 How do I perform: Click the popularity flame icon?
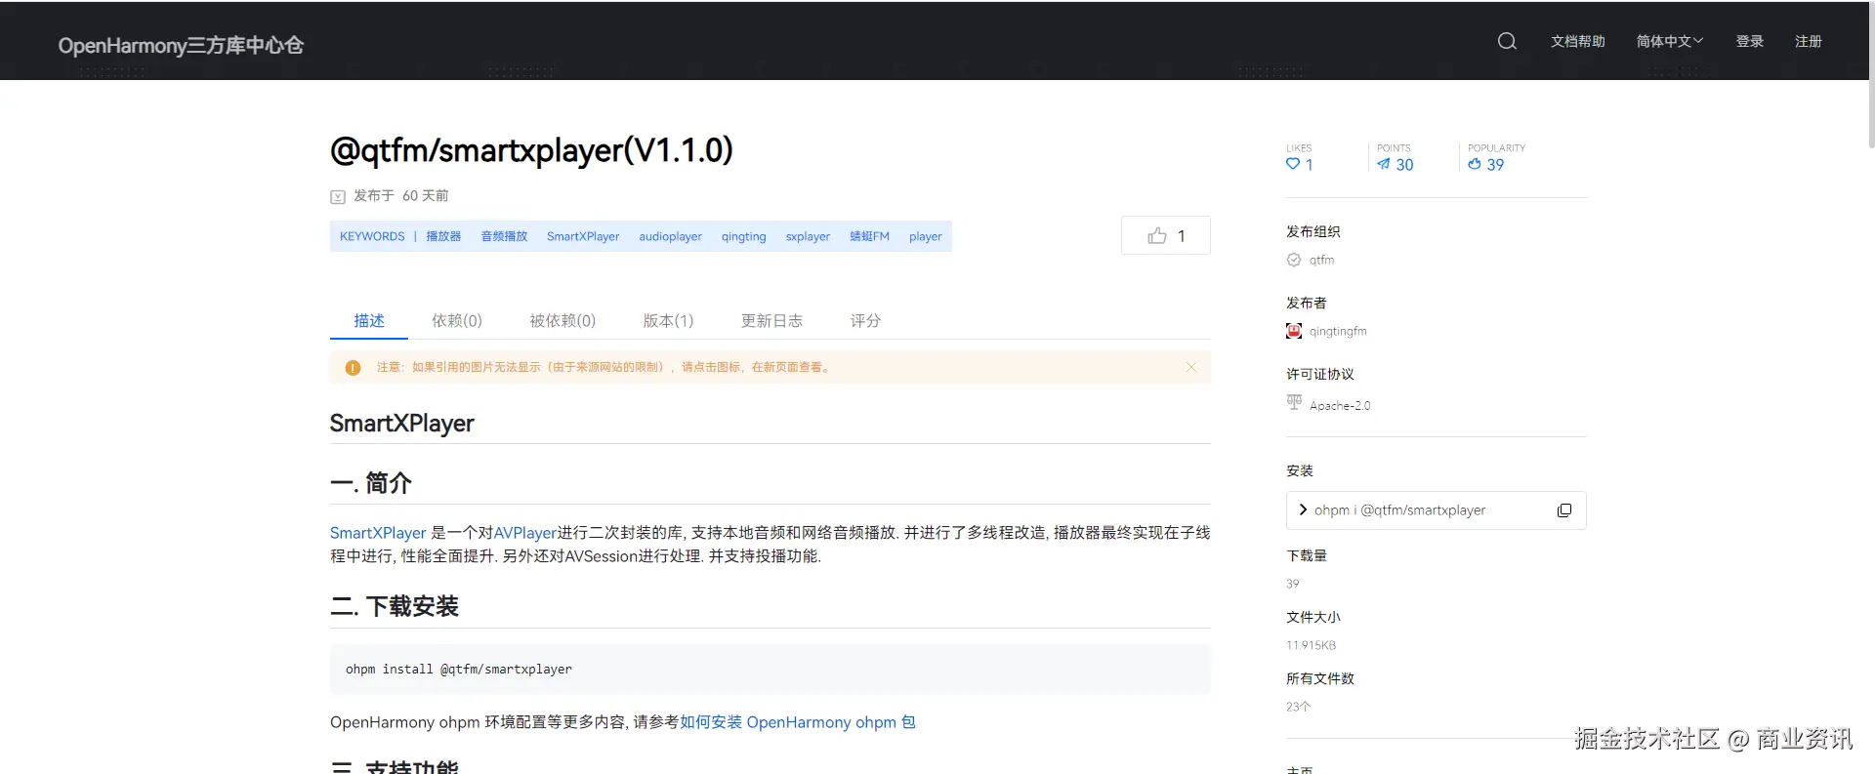[x=1475, y=164]
